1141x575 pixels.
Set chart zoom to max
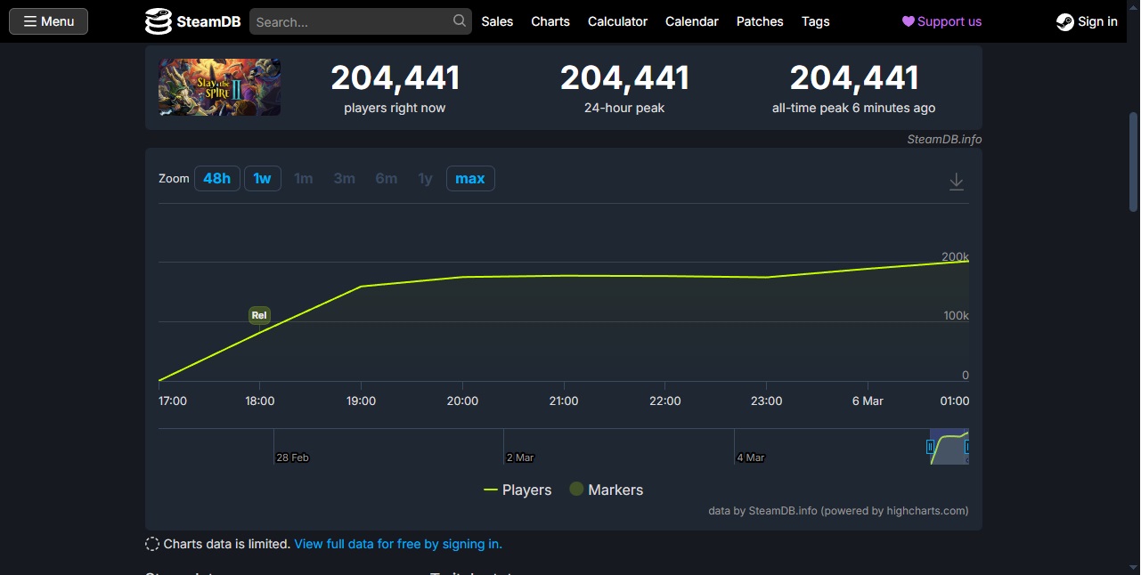[470, 178]
